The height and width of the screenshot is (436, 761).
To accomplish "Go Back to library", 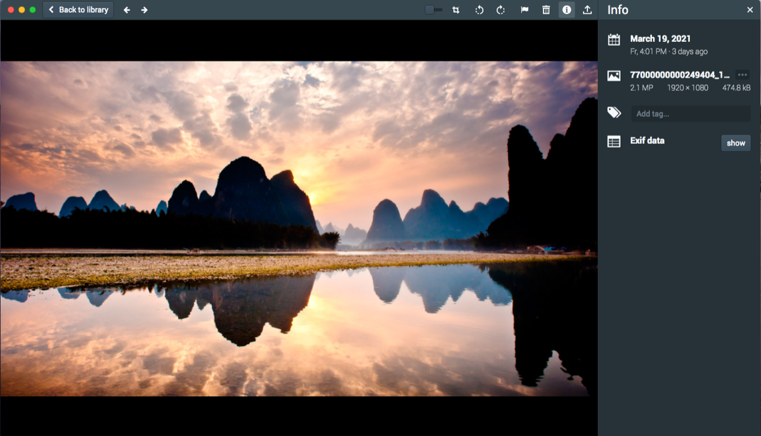I will click(x=77, y=10).
